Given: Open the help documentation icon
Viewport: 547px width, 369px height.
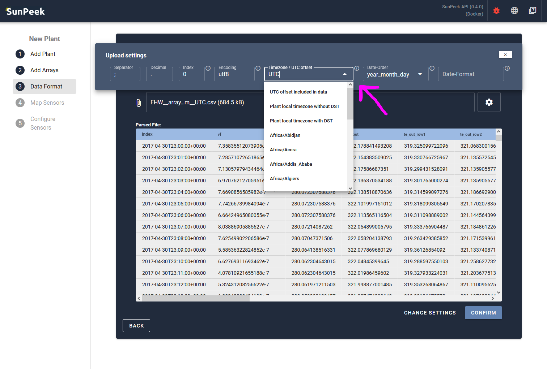Looking at the screenshot, I should (x=533, y=10).
